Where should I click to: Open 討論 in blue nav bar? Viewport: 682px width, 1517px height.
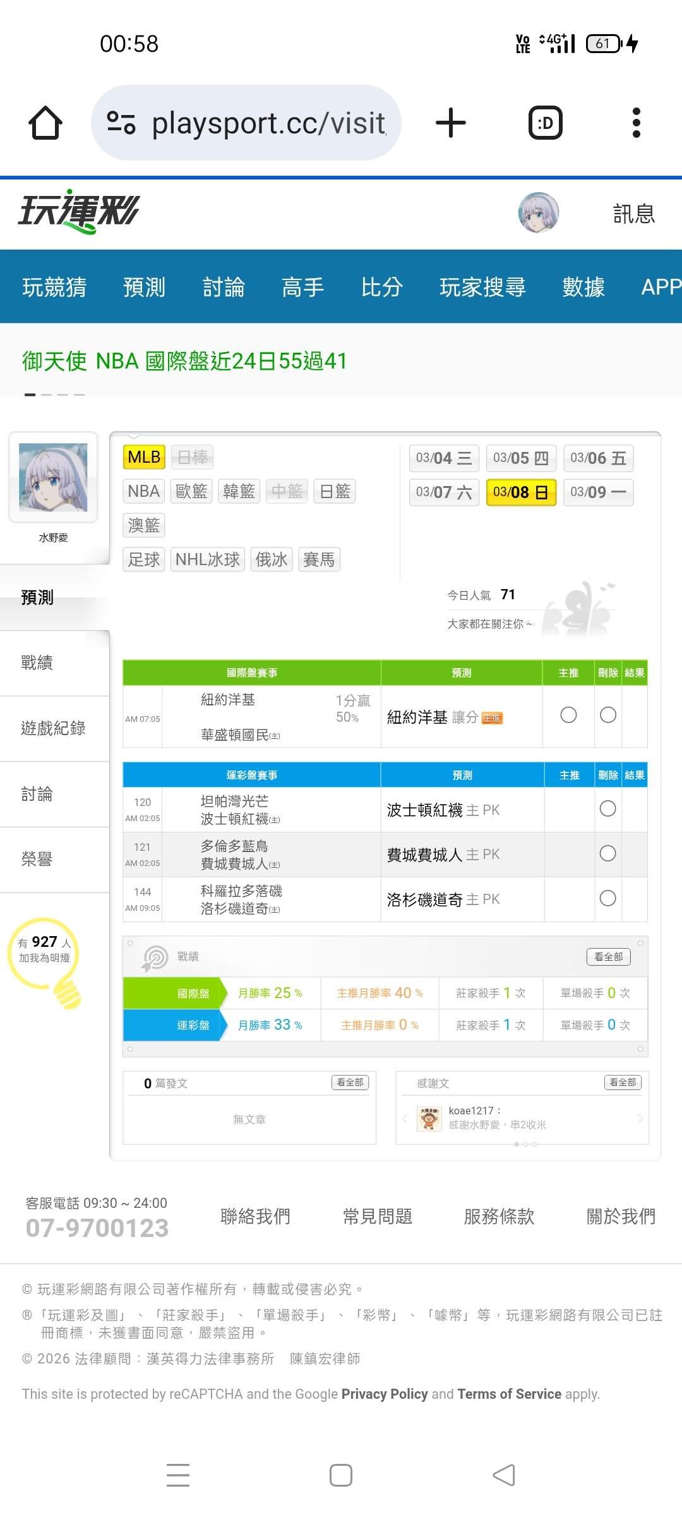224,287
